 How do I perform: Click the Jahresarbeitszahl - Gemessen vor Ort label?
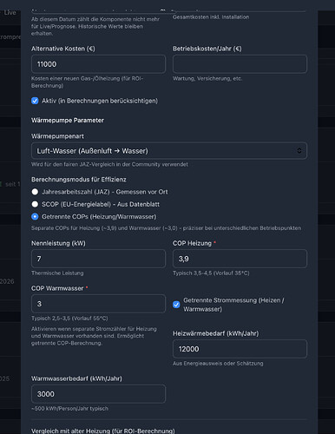coord(105,192)
